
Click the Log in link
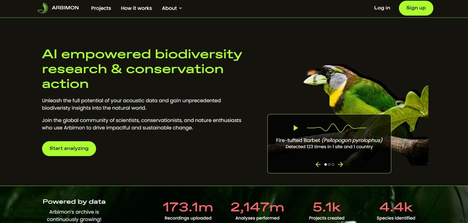[382, 8]
